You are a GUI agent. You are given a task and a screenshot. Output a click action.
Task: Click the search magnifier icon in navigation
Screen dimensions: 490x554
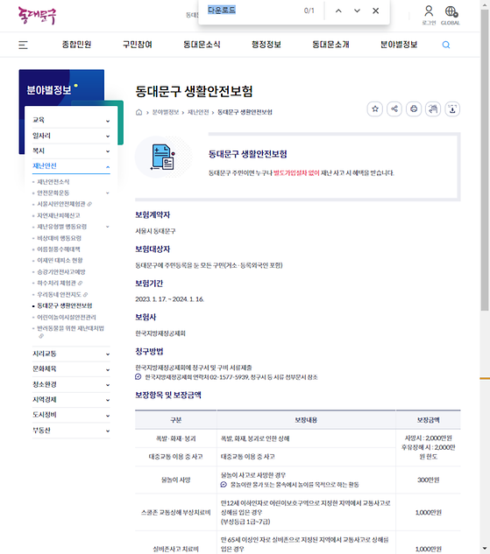tap(446, 45)
